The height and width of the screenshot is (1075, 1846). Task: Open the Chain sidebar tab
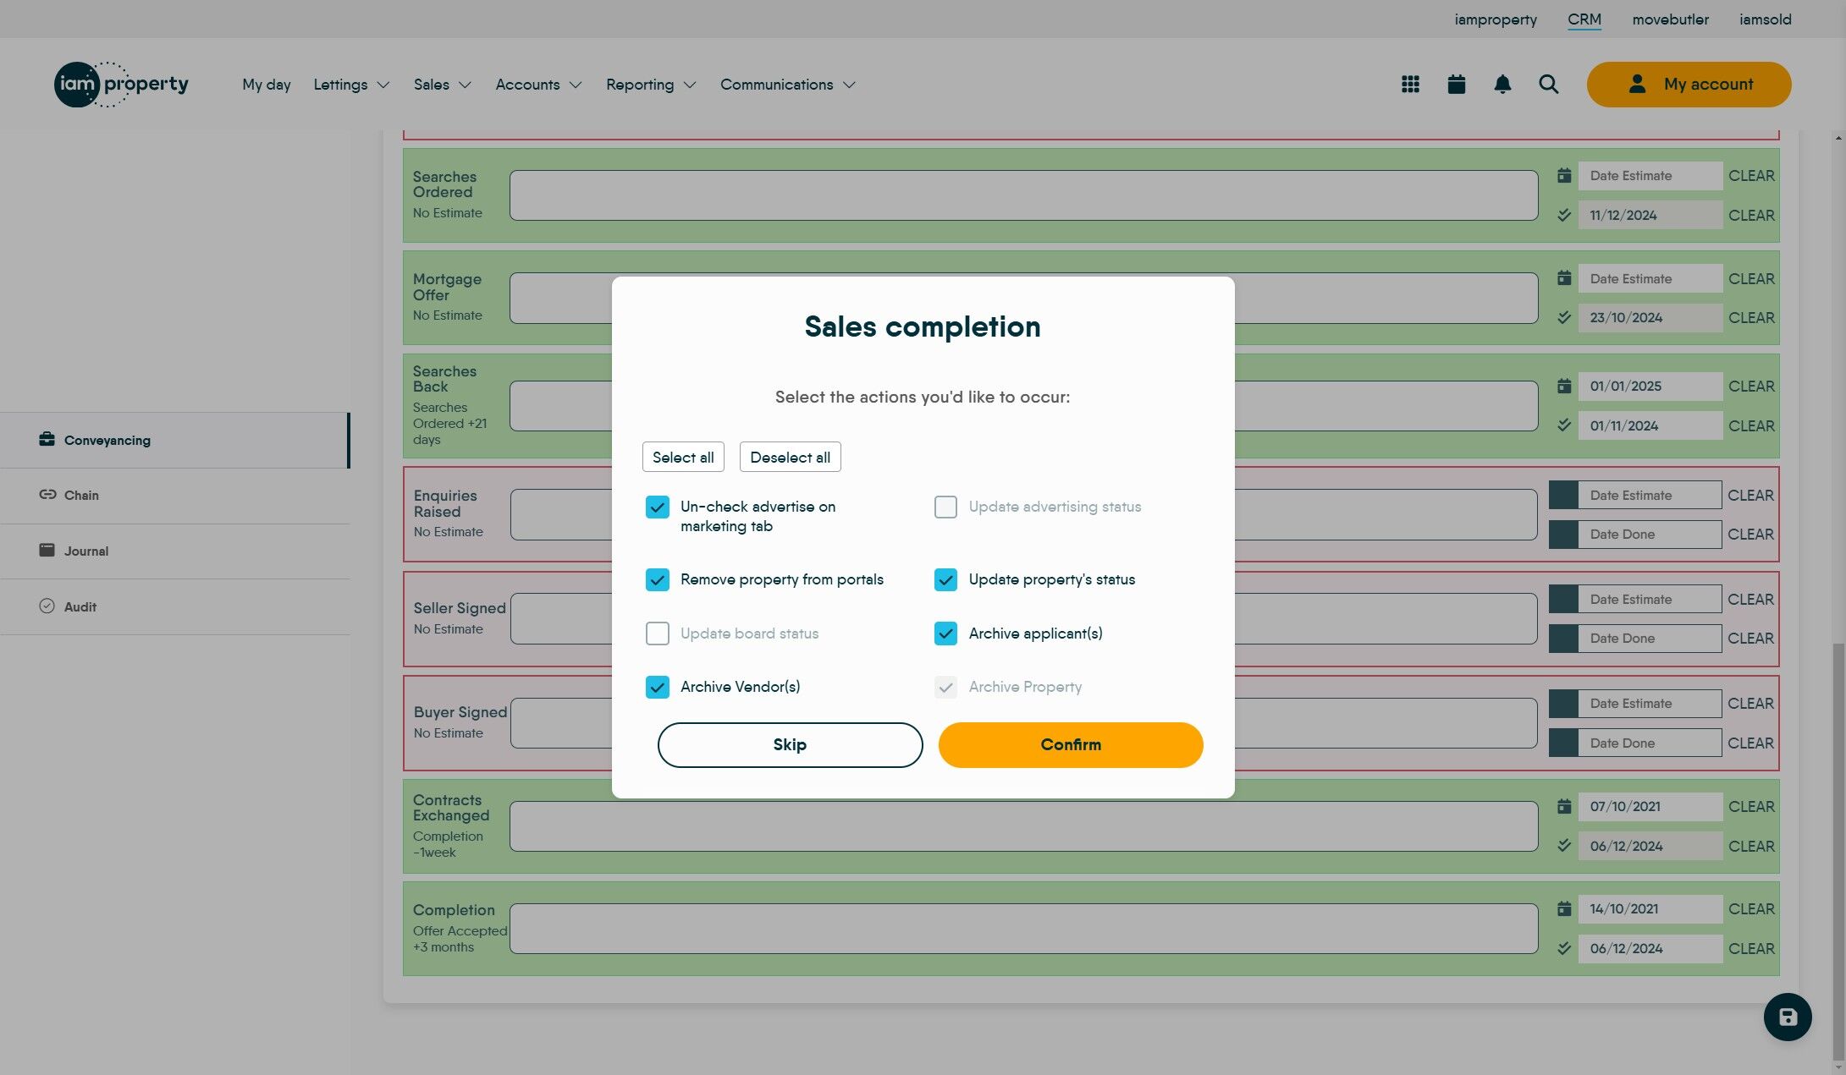[x=81, y=496]
